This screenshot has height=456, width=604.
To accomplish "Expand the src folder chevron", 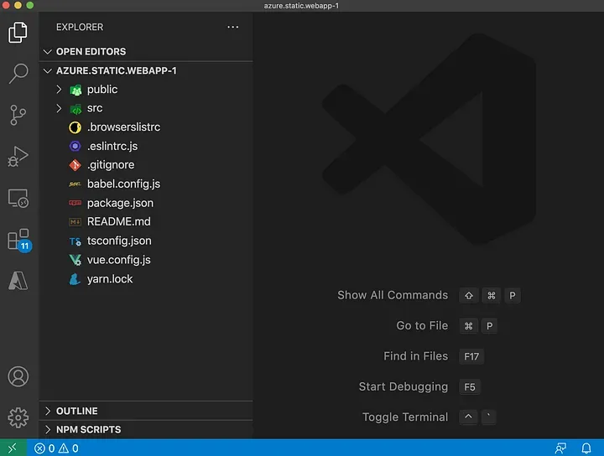I will (59, 108).
